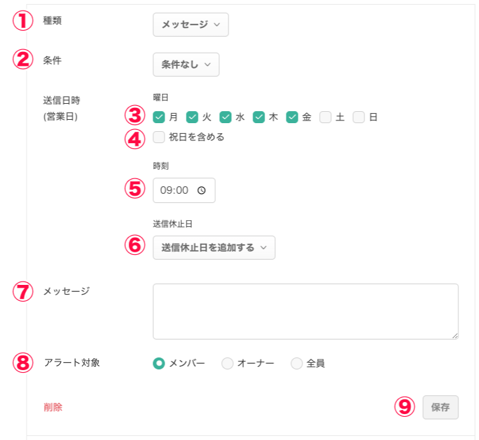Screen dimensions: 479x440
Task: Click the red 削除 delete link
Action: (x=53, y=407)
